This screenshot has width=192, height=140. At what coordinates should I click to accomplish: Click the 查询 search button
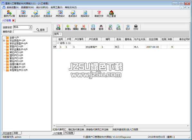coord(40,30)
